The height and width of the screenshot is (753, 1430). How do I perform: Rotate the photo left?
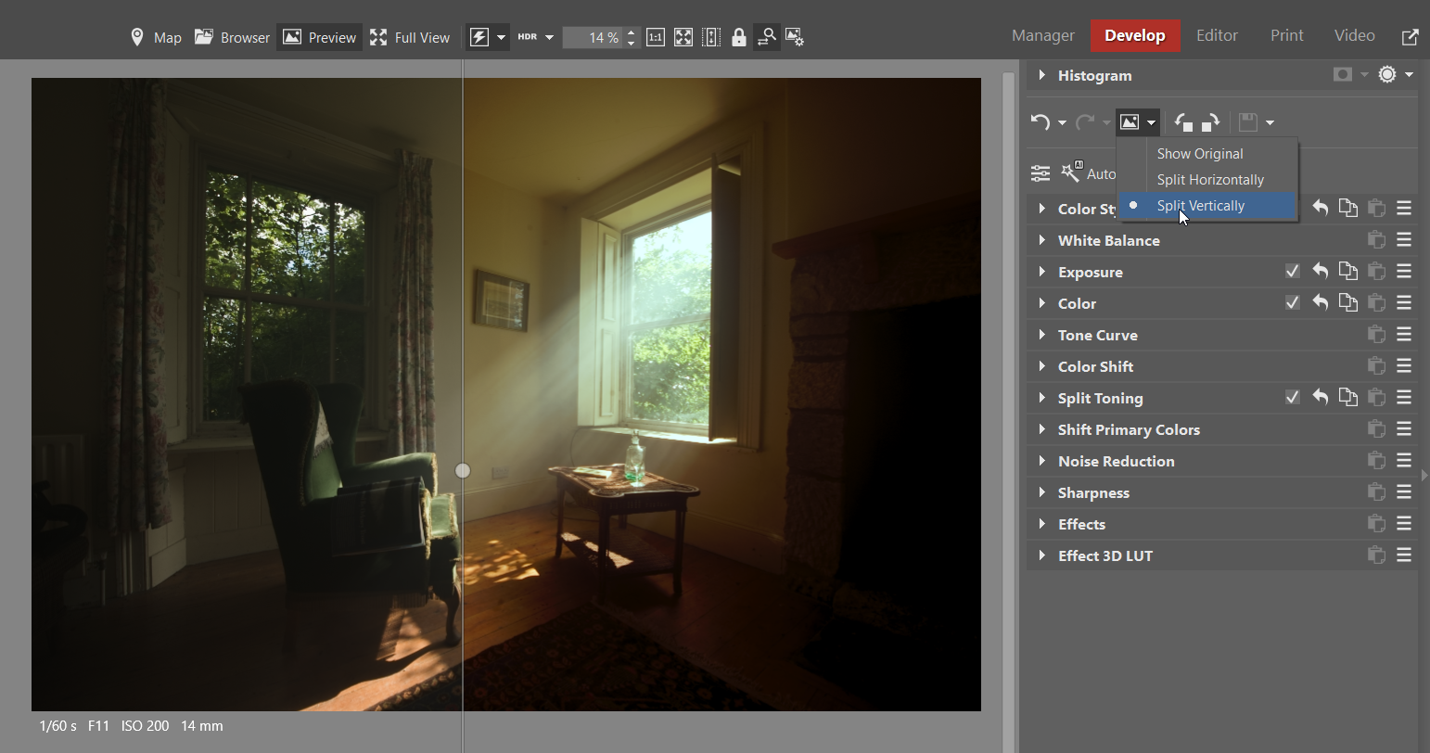point(1183,122)
